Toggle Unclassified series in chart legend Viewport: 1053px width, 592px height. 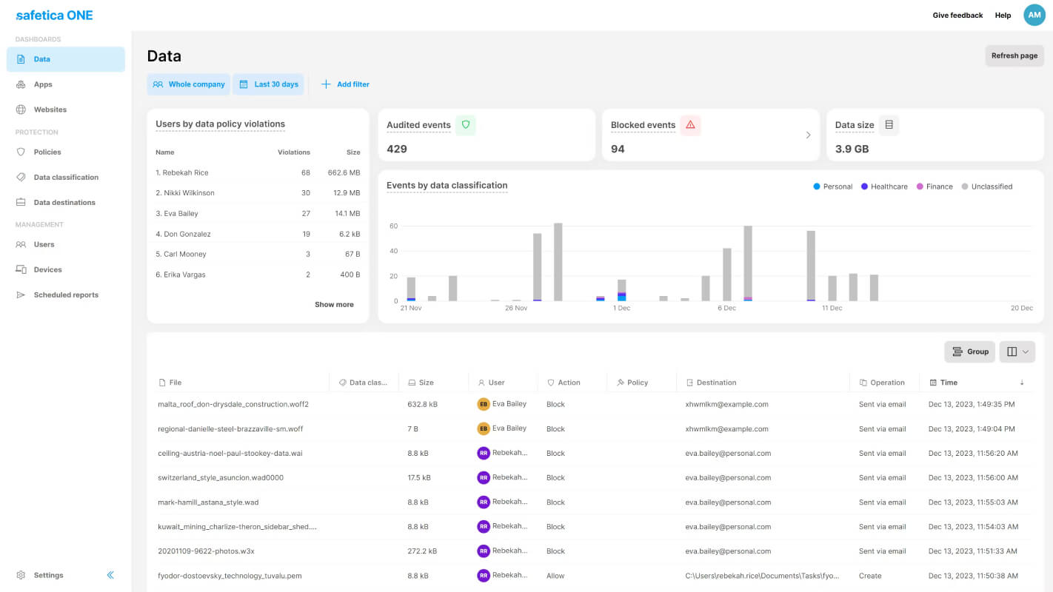pos(987,186)
